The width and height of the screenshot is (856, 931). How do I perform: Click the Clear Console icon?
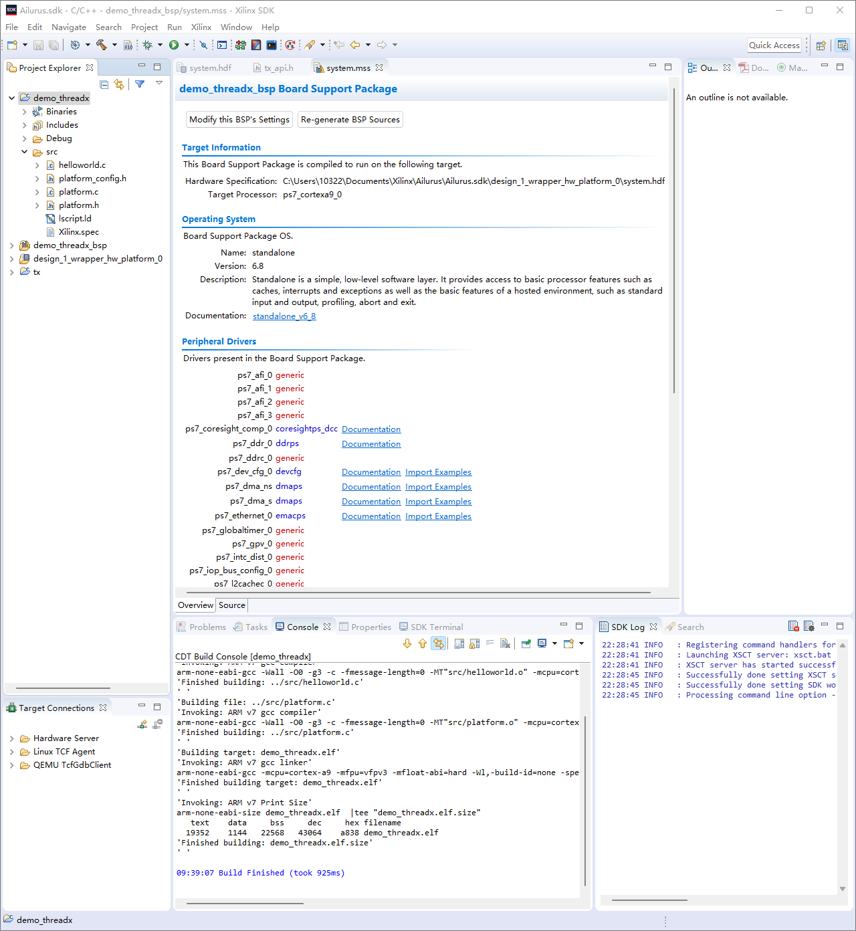[505, 643]
